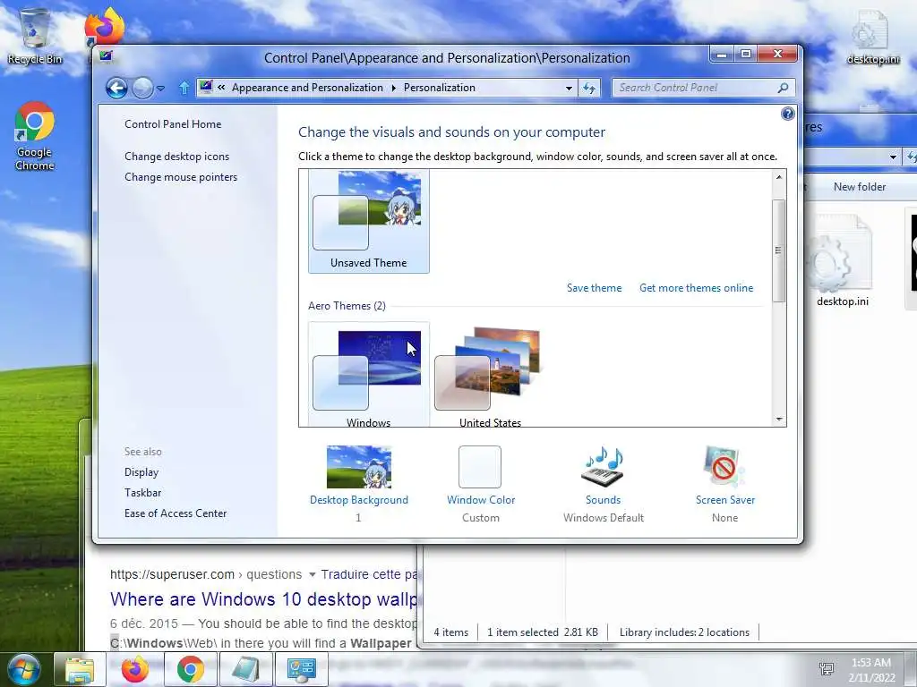The image size is (917, 687).
Task: Open Change mouse pointers link
Action: tap(181, 176)
